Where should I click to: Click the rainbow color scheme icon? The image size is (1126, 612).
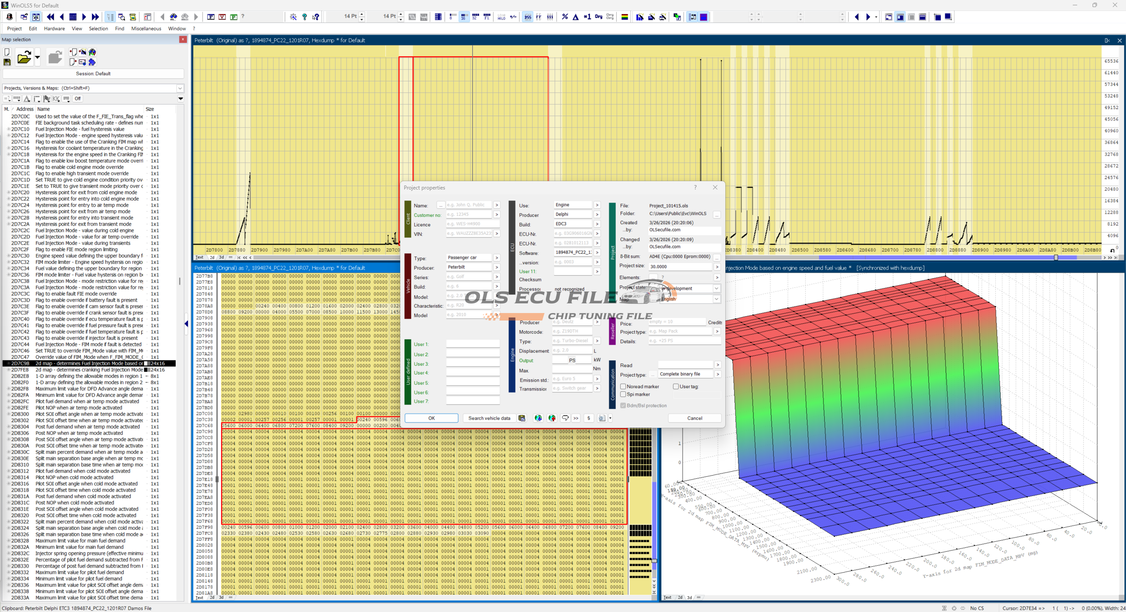click(x=624, y=17)
